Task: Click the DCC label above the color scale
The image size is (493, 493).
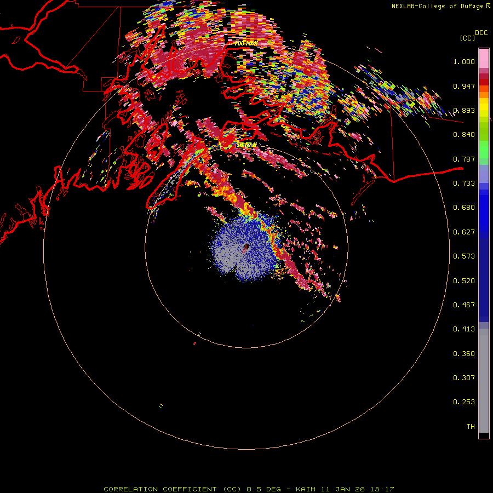Action: coord(481,33)
